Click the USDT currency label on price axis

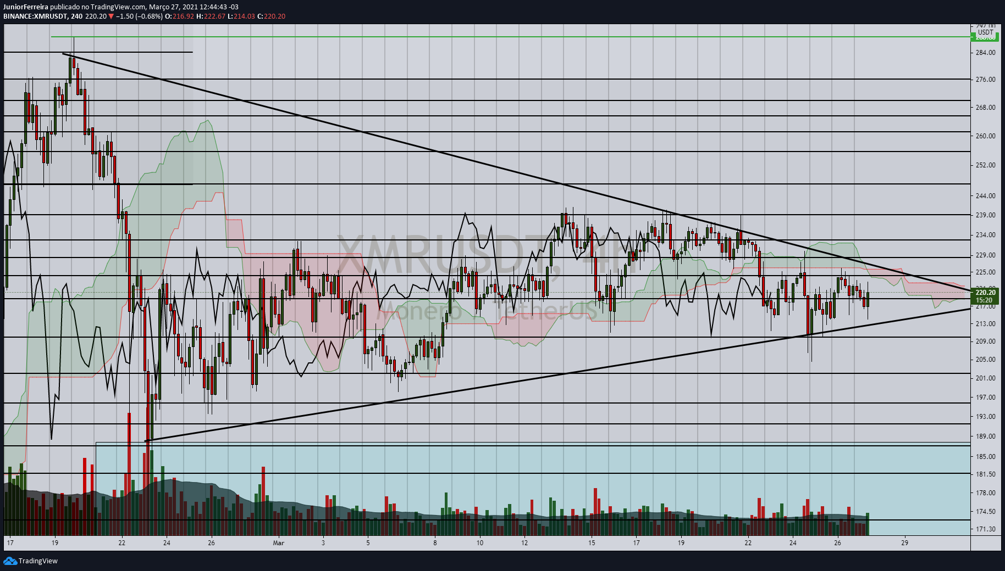[x=985, y=32]
